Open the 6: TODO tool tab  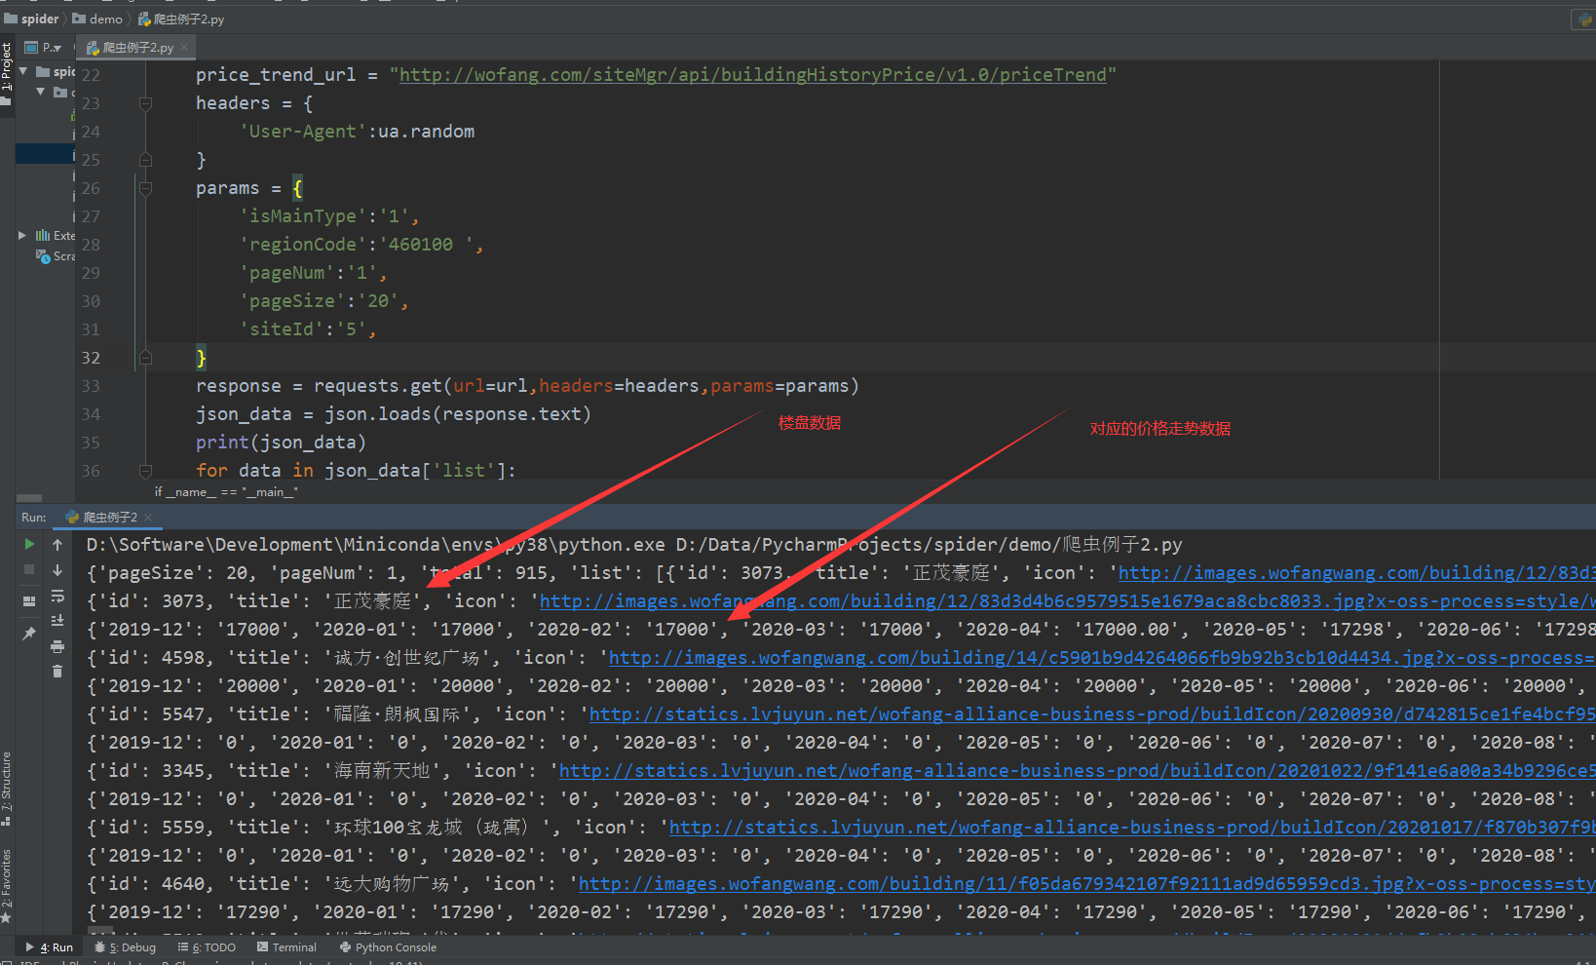pos(207,947)
